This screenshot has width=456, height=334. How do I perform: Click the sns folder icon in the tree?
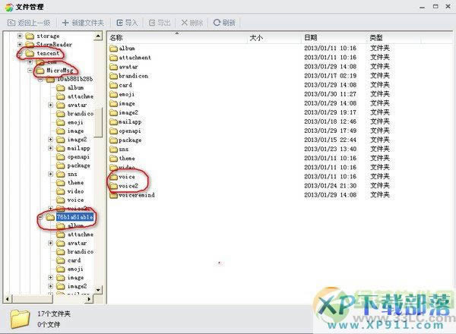click(x=61, y=174)
